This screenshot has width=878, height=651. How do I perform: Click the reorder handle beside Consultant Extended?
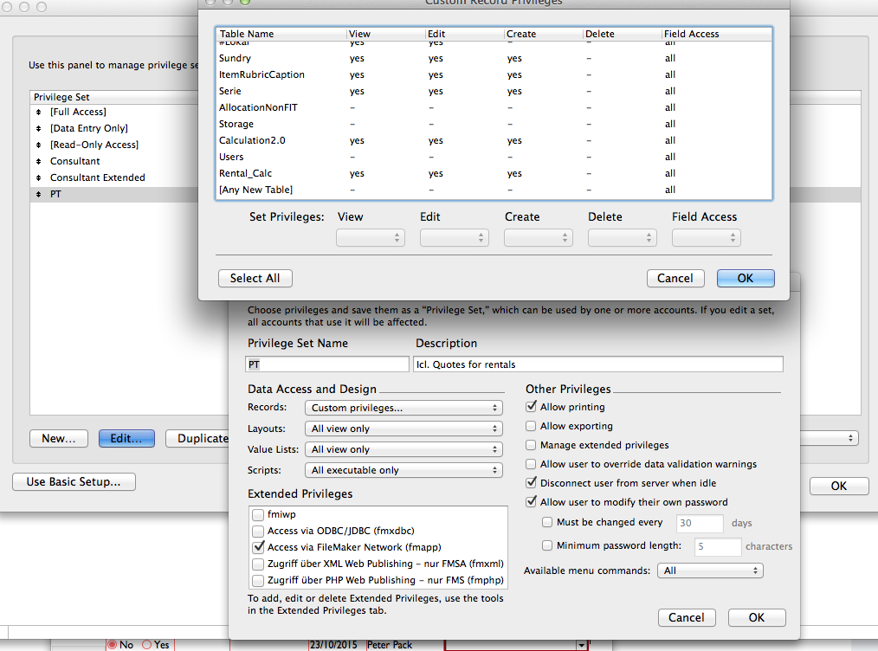(x=39, y=177)
